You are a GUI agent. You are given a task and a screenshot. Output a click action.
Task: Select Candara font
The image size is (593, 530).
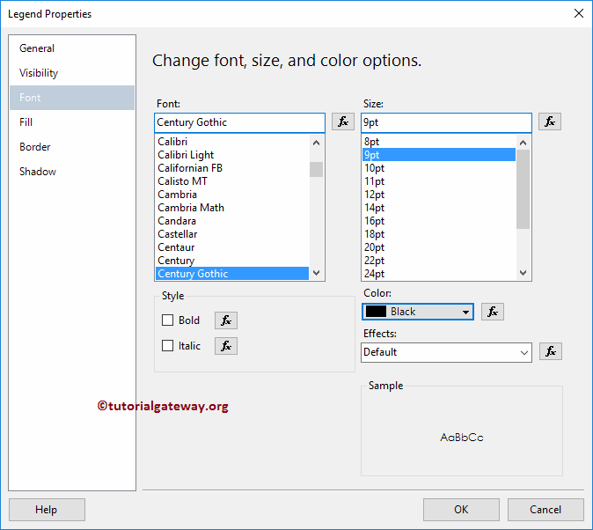(x=232, y=221)
